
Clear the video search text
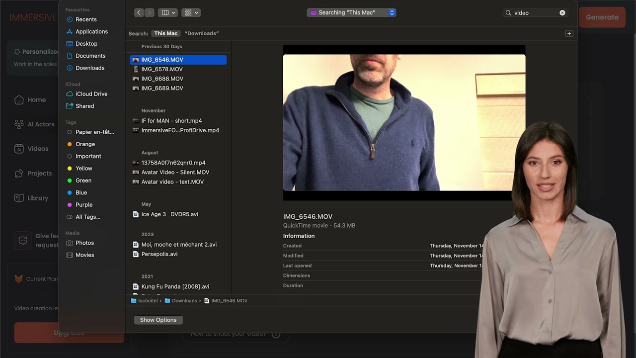(x=562, y=13)
